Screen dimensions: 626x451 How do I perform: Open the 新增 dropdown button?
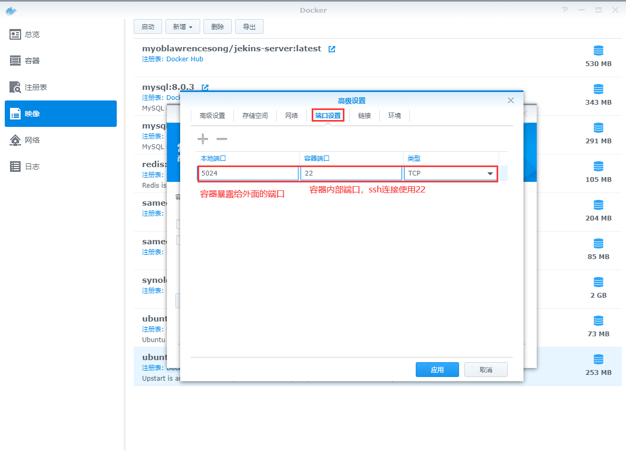182,27
